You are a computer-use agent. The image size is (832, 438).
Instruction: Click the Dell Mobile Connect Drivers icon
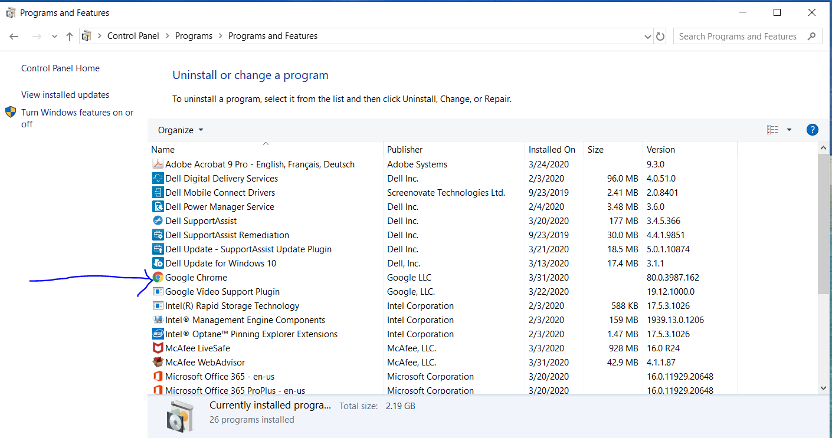(x=158, y=193)
